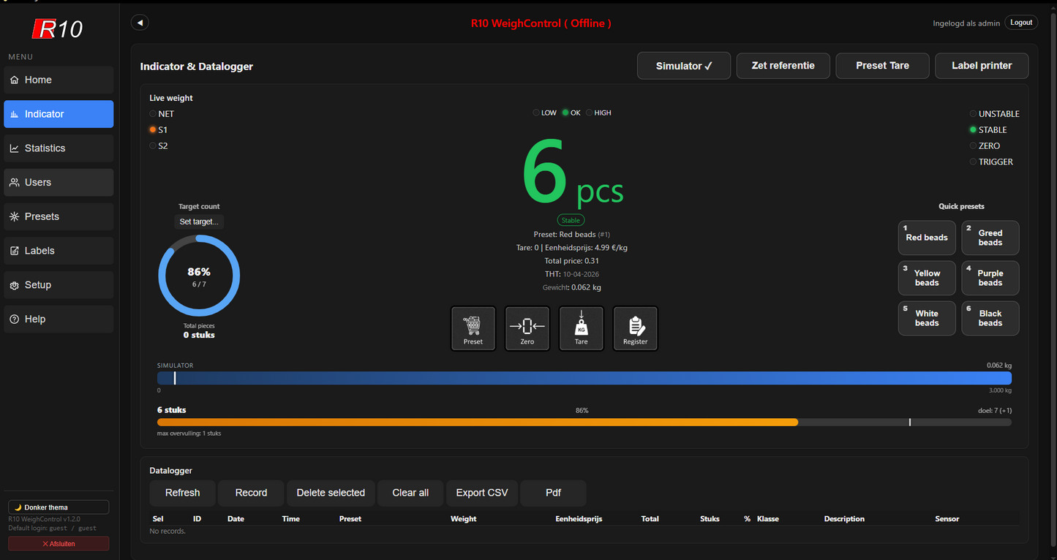
Task: Click the Preset: Red beads text
Action: pyautogui.click(x=563, y=235)
